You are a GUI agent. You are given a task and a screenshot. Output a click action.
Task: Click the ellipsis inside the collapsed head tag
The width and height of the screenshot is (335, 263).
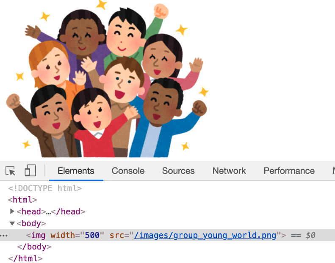coord(48,212)
